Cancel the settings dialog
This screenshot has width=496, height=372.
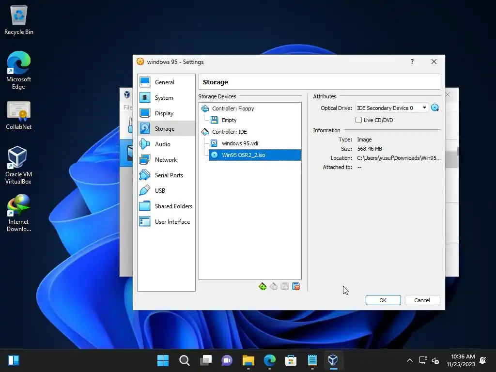(422, 300)
